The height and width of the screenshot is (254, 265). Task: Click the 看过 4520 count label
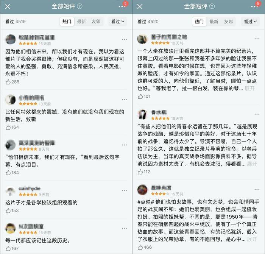click(x=148, y=22)
